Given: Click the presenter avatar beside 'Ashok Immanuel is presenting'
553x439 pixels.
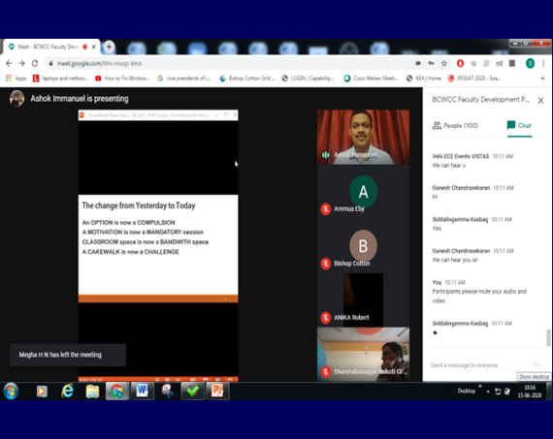Looking at the screenshot, I should pos(16,98).
